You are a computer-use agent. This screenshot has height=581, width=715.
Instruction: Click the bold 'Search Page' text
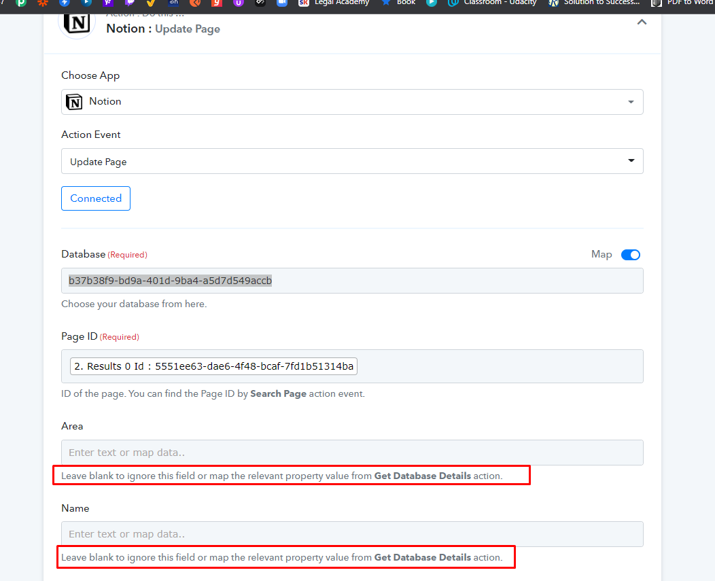point(278,393)
